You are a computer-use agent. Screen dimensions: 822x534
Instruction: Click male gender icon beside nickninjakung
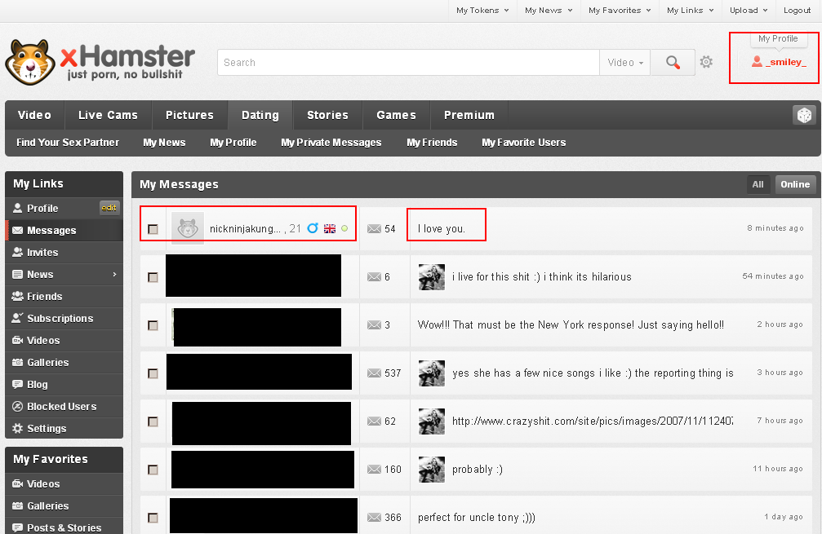313,227
